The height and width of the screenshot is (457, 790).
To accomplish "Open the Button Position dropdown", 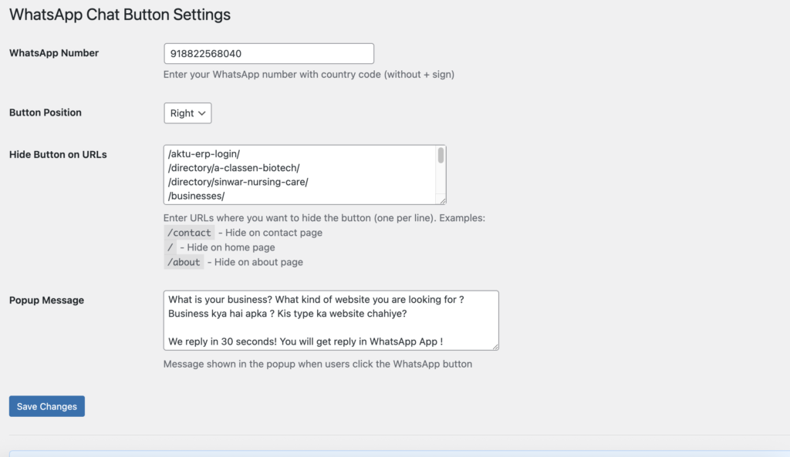I will (187, 113).
